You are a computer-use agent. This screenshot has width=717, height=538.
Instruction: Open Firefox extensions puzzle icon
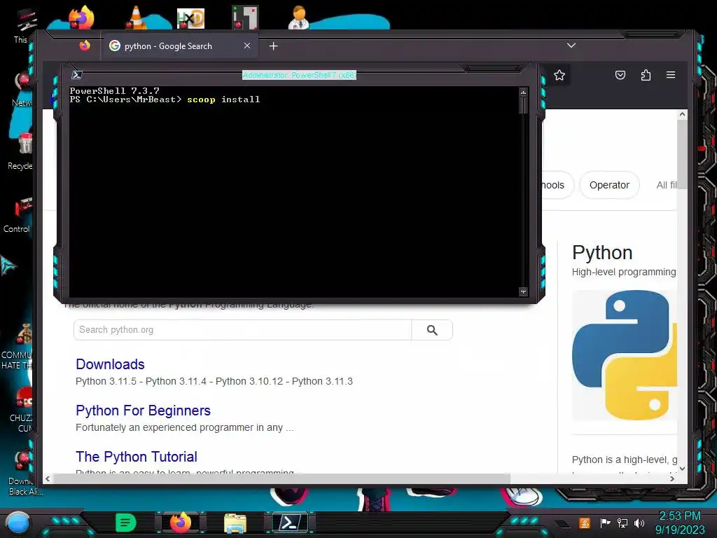(x=646, y=75)
